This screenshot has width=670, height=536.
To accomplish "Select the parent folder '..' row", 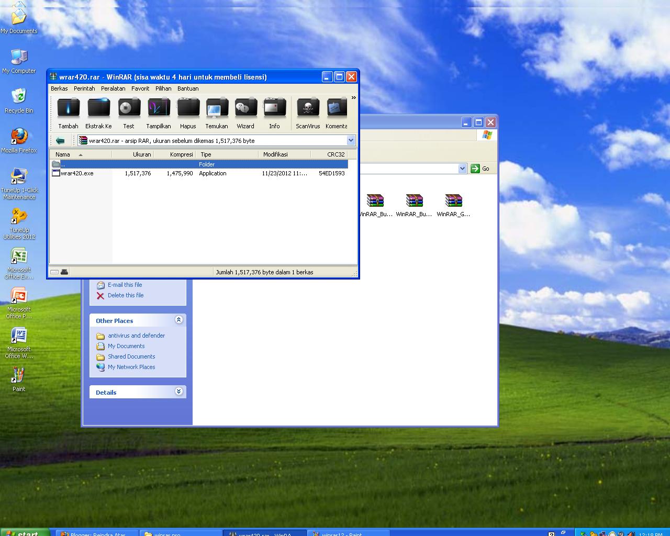I will point(199,164).
